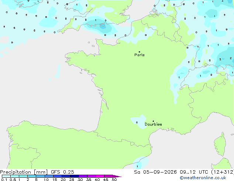This screenshot has height=181, width=234.
Task: Click the Paris city label
Action: tap(140, 55)
